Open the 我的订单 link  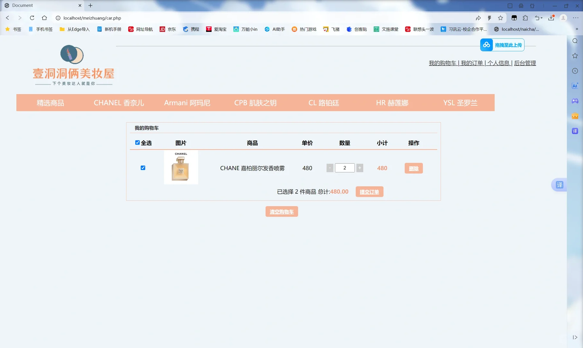pos(471,63)
